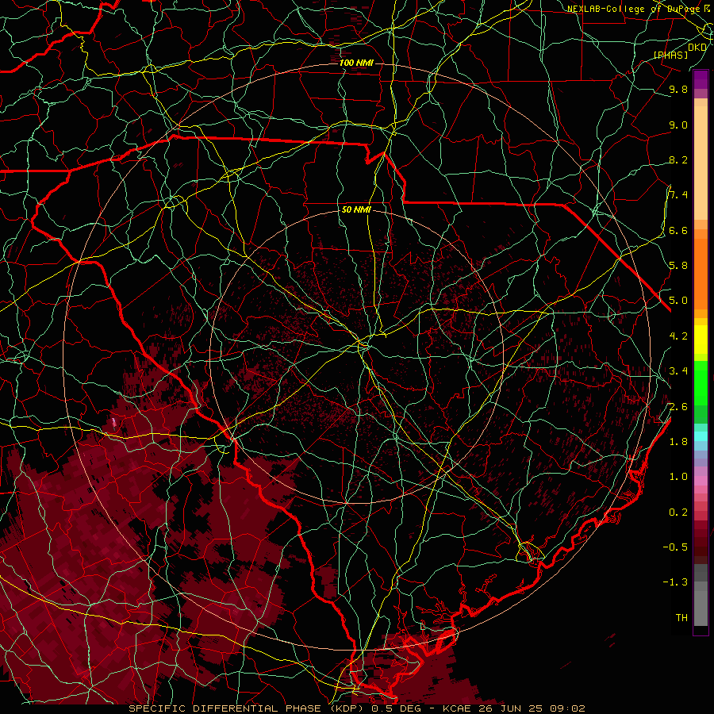Click the -0.5 legend value
Image resolution: width=714 pixels, height=714 pixels.
[675, 547]
